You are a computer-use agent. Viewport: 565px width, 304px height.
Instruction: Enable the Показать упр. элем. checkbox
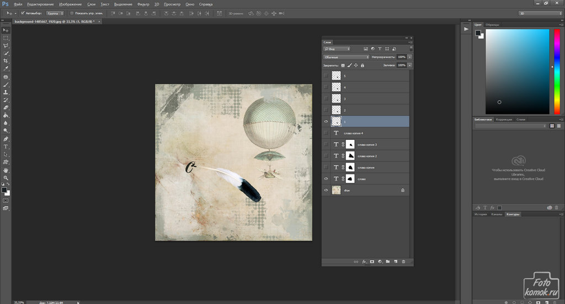click(x=72, y=13)
